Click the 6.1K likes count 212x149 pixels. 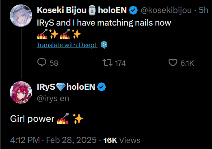click(x=187, y=63)
